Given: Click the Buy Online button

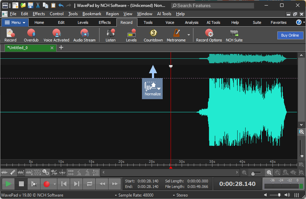Looking at the screenshot, I should (x=290, y=36).
